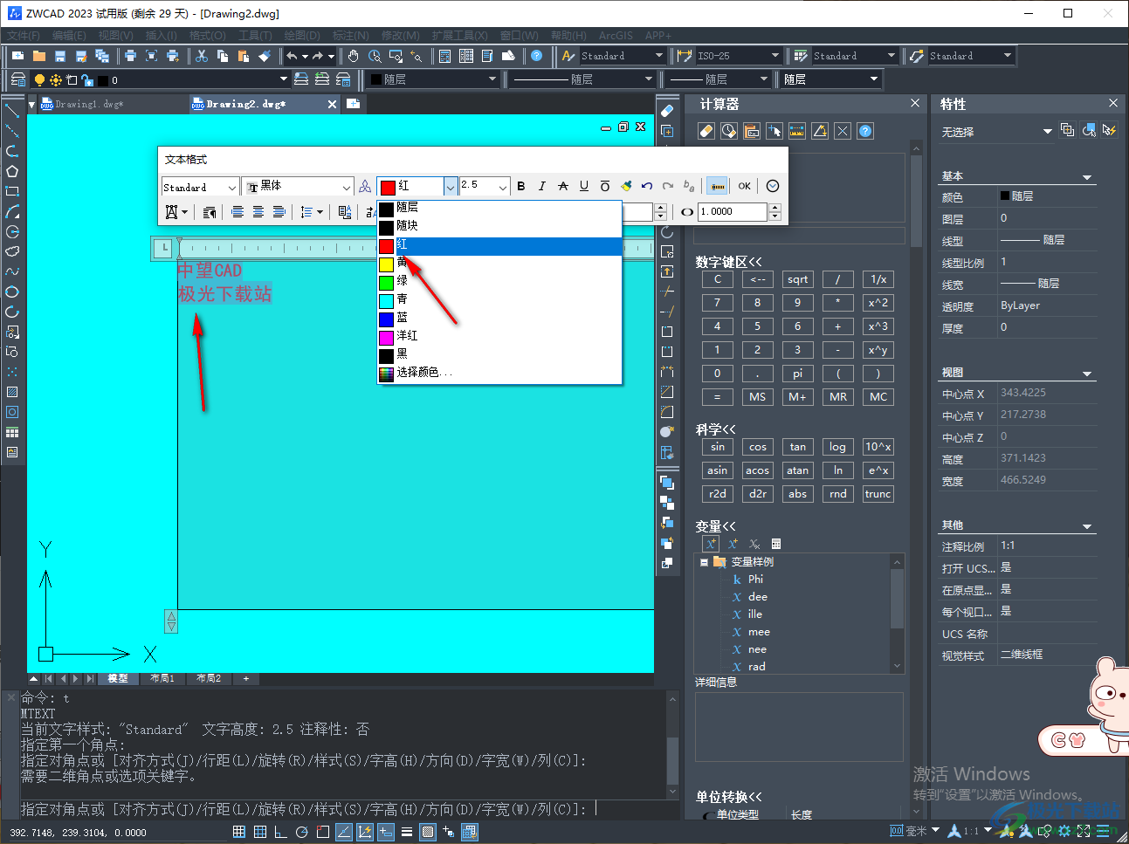Click the left align paragraph icon
The width and height of the screenshot is (1129, 844).
(x=238, y=212)
